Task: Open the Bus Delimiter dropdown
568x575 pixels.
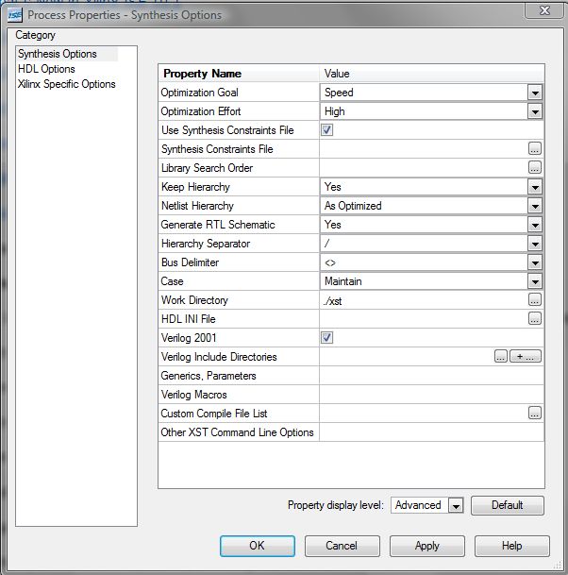Action: coord(535,262)
